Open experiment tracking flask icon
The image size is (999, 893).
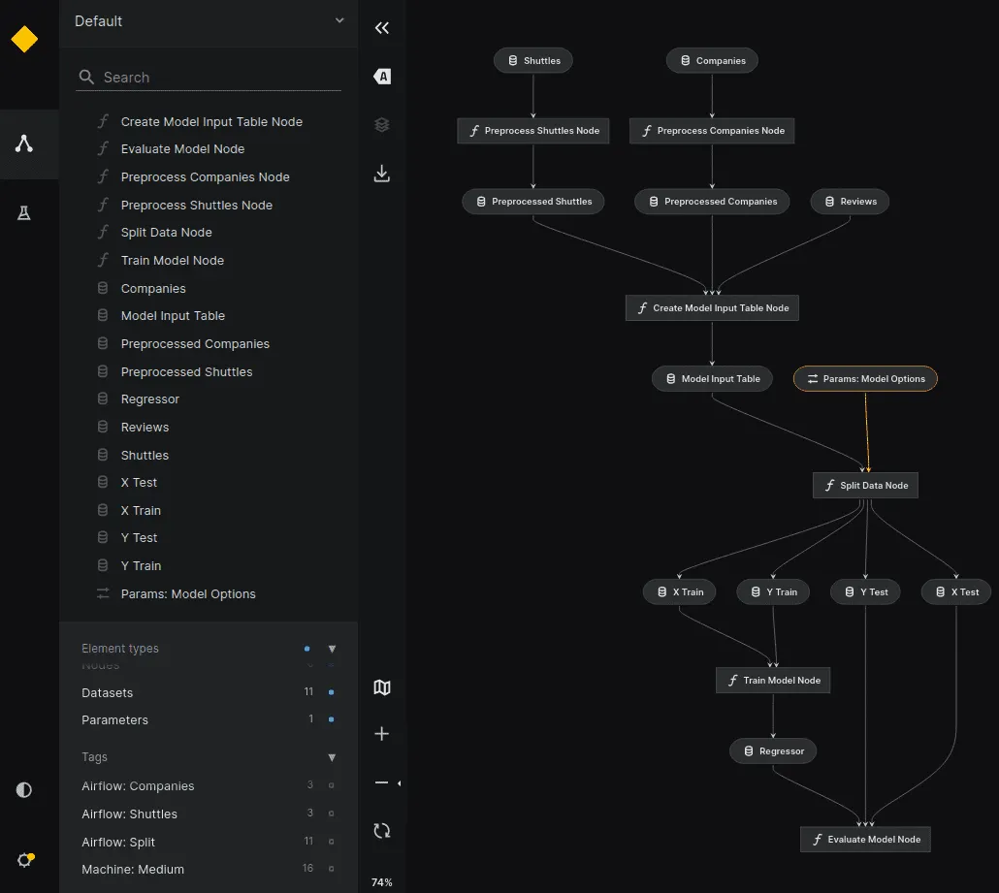coord(24,213)
